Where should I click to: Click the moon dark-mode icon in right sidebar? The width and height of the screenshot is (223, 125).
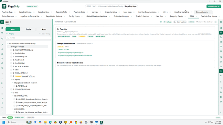221,82
